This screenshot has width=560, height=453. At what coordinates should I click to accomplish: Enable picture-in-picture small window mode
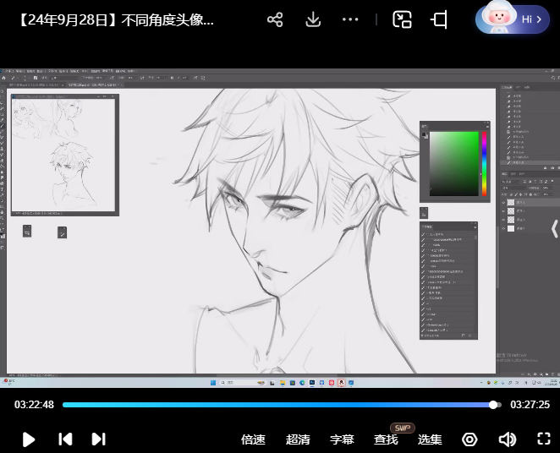tap(403, 19)
